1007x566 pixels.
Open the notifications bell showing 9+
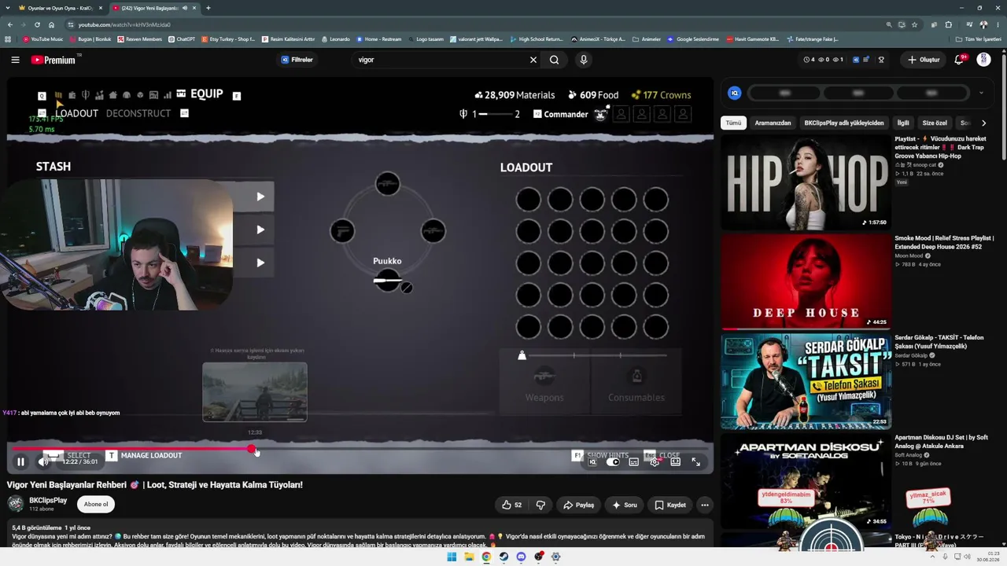coord(960,60)
